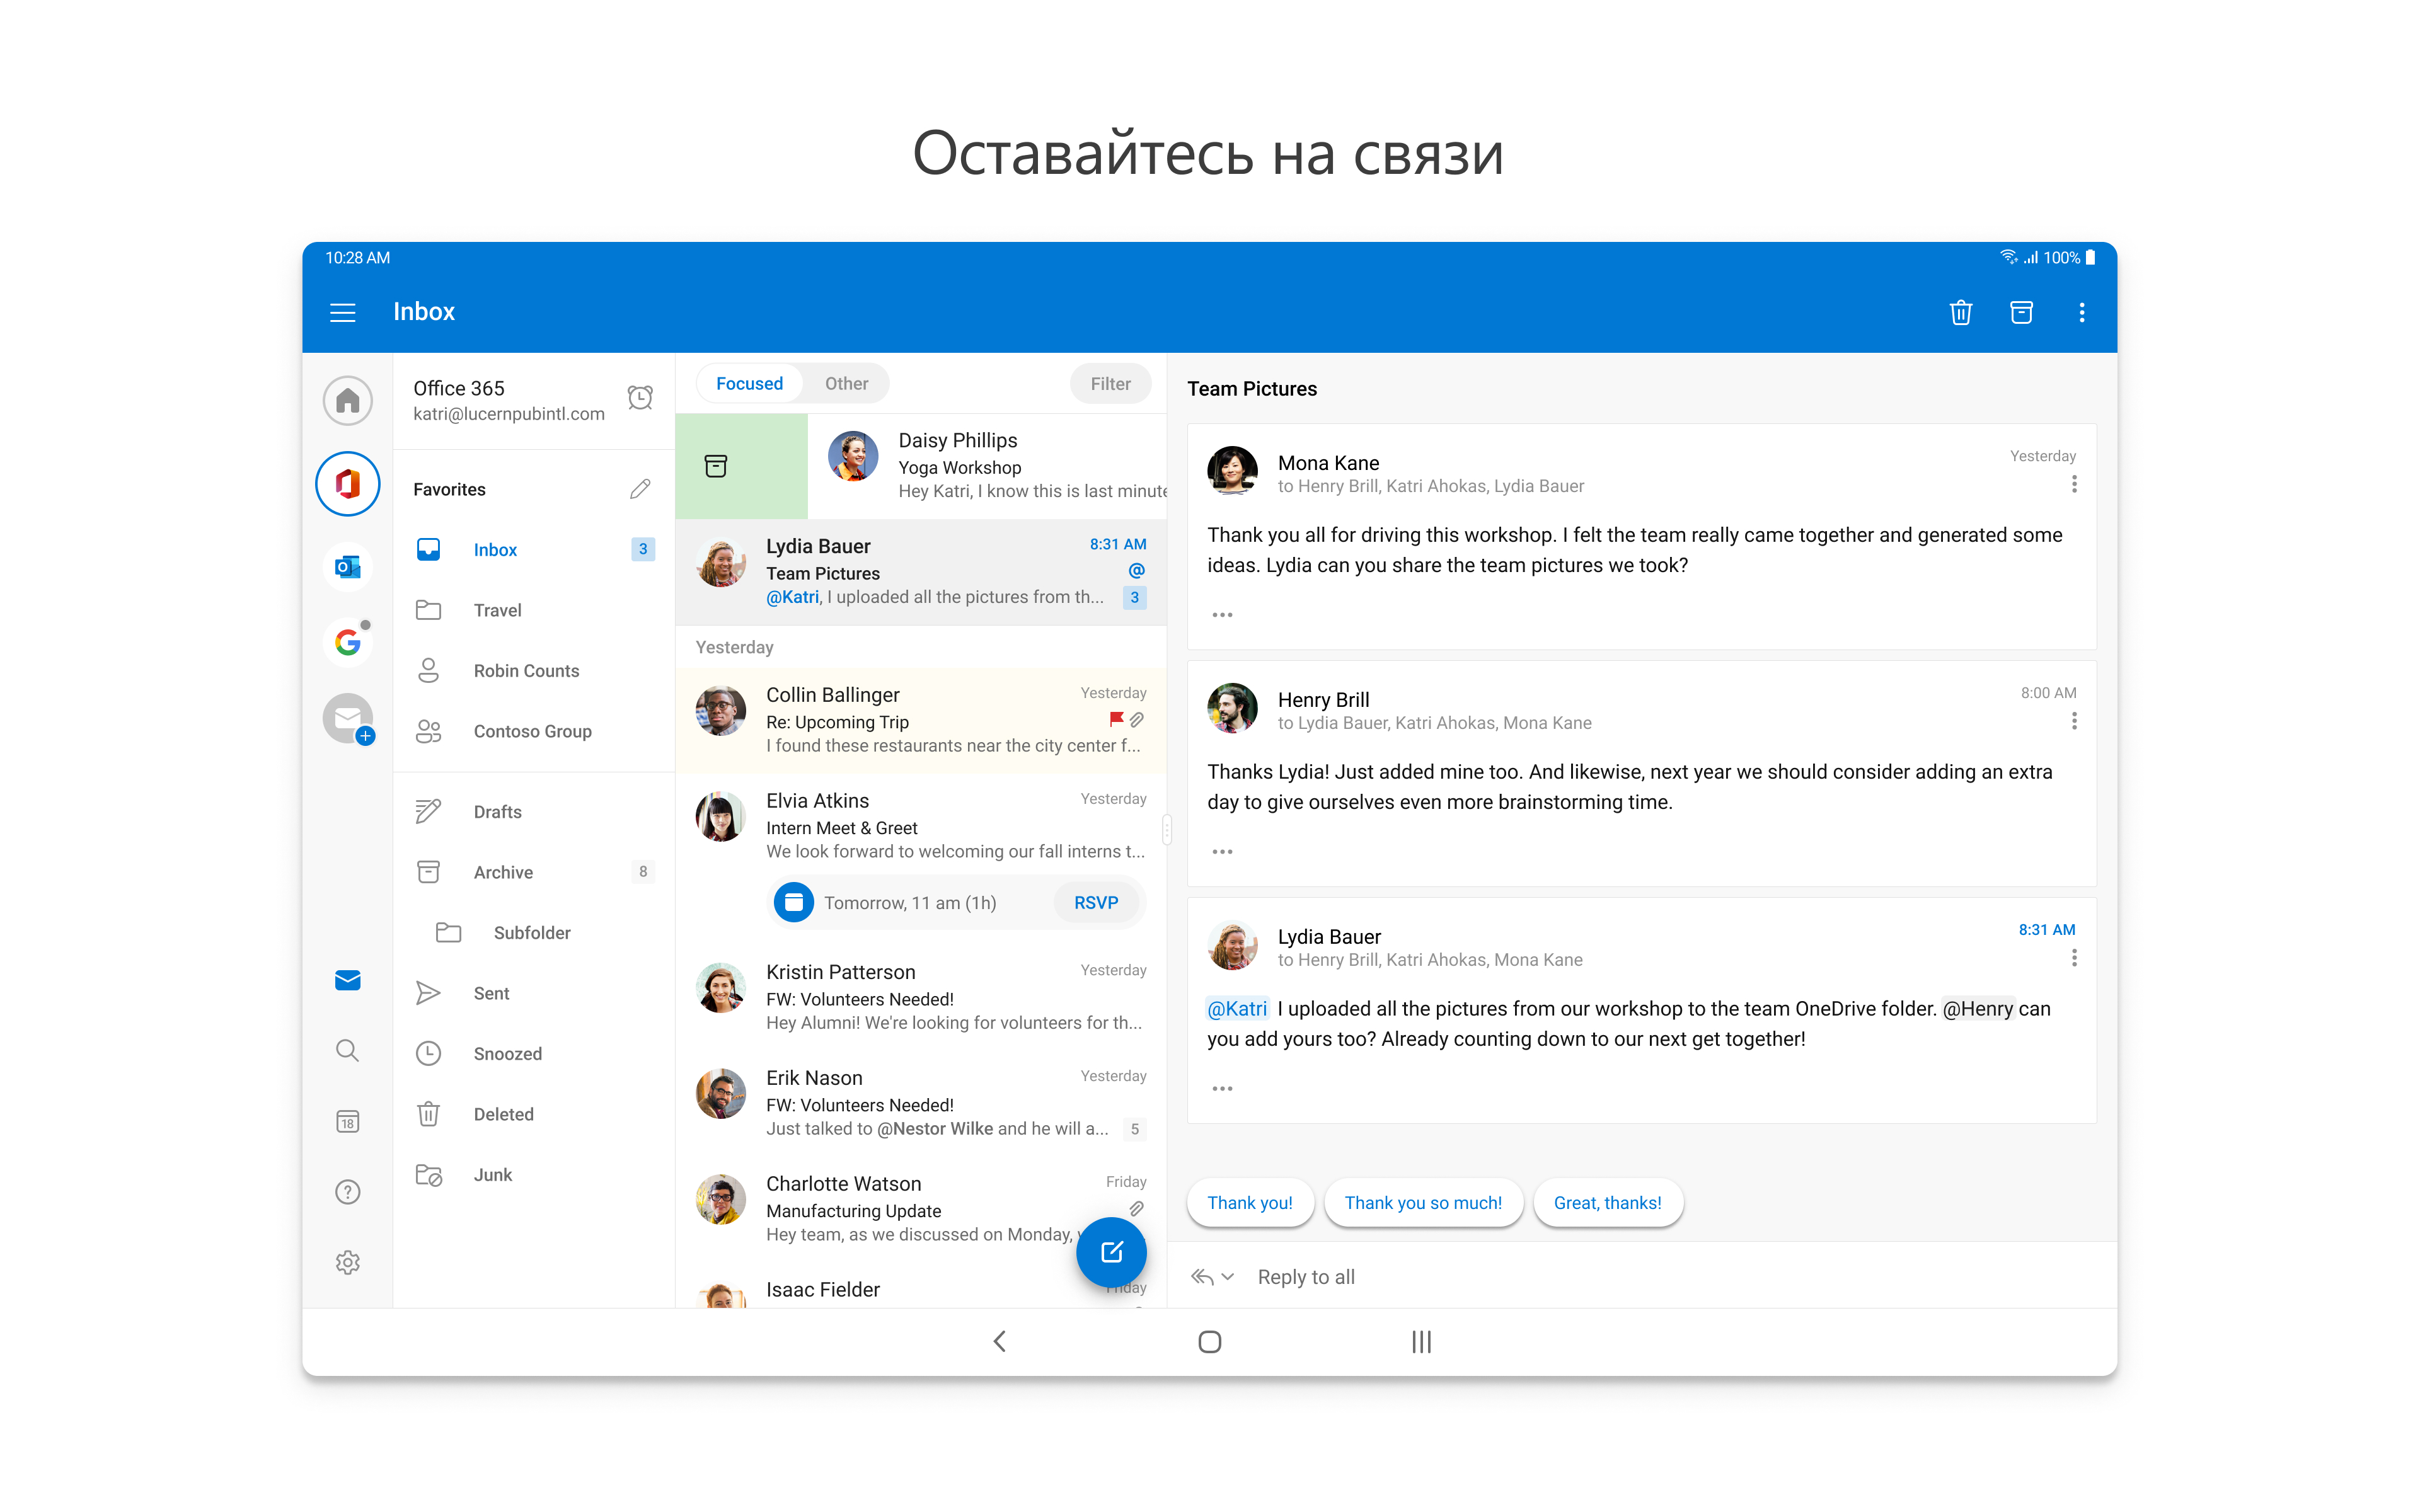Open Contoso Group favorite
Viewport: 2420px width, 1512px height.
[534, 731]
